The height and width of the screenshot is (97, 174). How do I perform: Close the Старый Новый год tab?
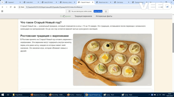click(93, 2)
